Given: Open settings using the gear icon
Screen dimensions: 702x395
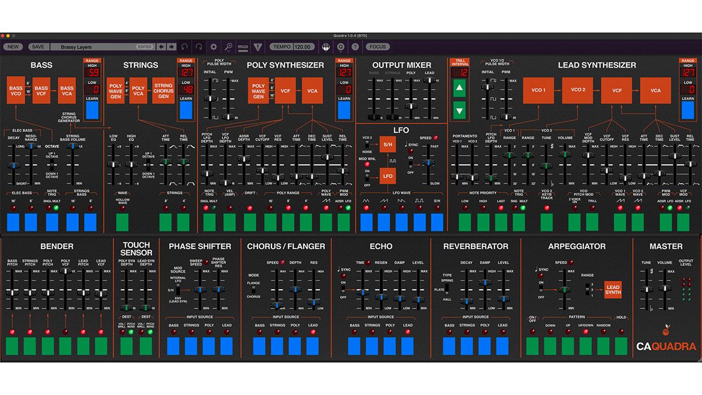Looking at the screenshot, I should point(214,46).
